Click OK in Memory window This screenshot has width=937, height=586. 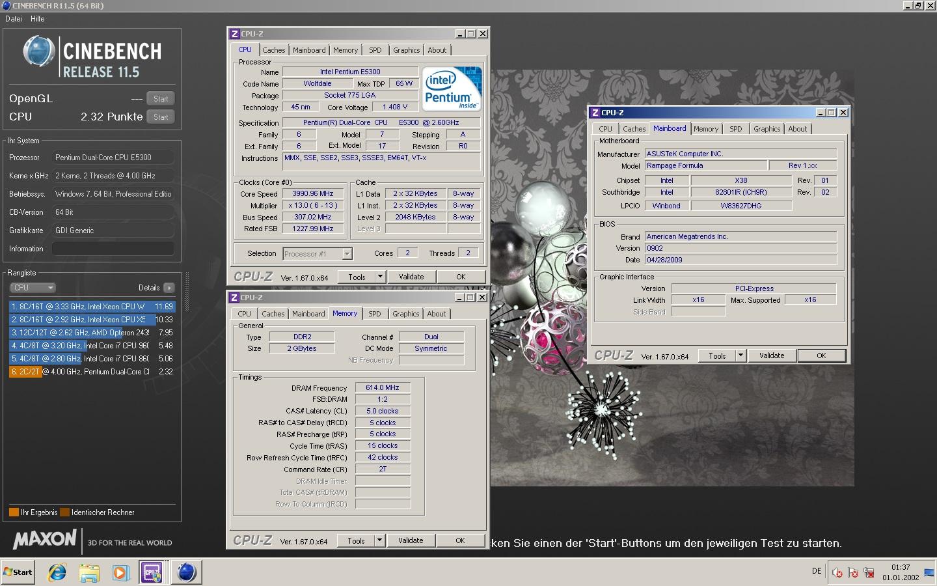point(460,541)
